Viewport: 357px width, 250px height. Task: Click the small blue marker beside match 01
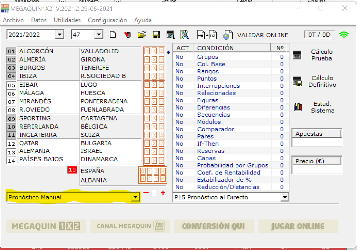click(169, 52)
